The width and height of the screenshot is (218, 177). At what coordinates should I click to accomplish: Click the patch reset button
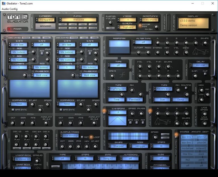point(73,28)
